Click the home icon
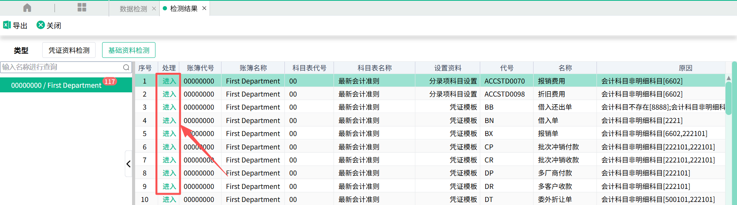 pos(27,8)
